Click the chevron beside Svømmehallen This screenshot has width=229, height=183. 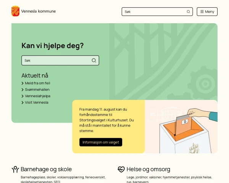[23, 90]
